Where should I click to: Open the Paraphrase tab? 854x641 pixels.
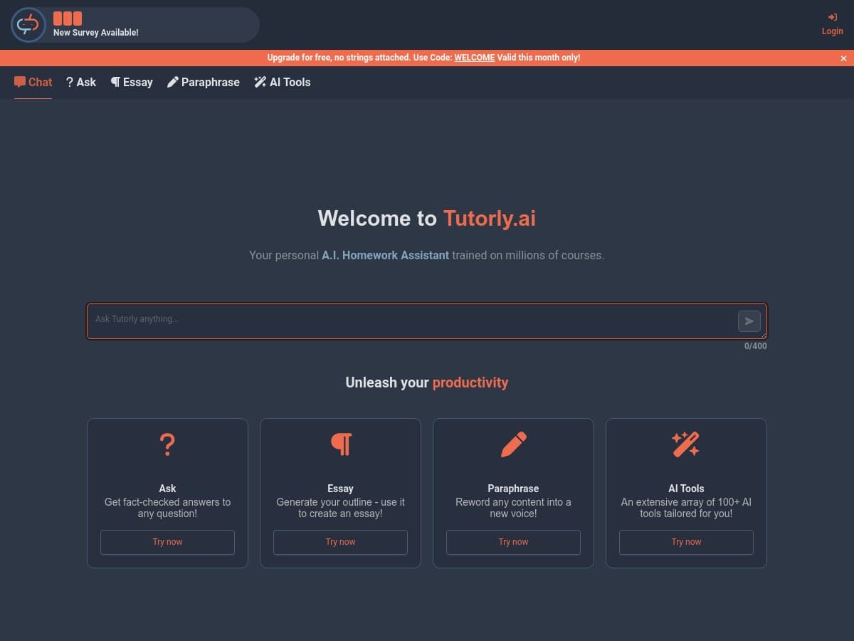coord(204,82)
